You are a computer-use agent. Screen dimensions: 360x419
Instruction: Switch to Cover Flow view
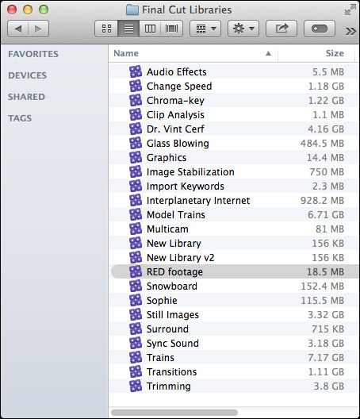(x=171, y=29)
